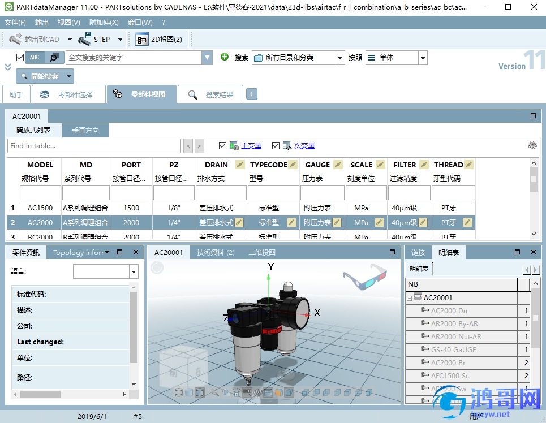
Task: Click the 3D glasses stereo view icon
Action: point(364,276)
